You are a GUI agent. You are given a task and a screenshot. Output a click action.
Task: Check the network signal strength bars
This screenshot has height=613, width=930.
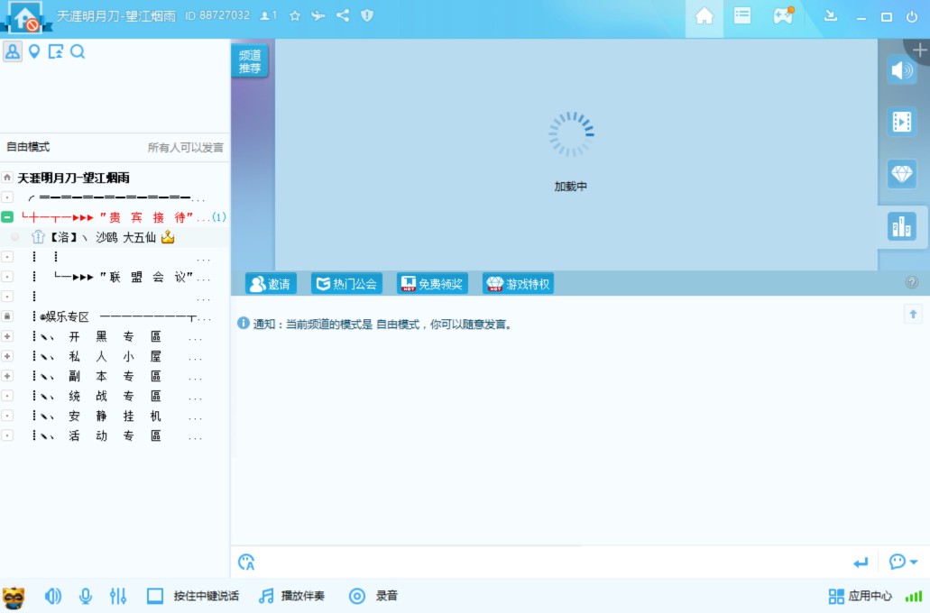[914, 597]
